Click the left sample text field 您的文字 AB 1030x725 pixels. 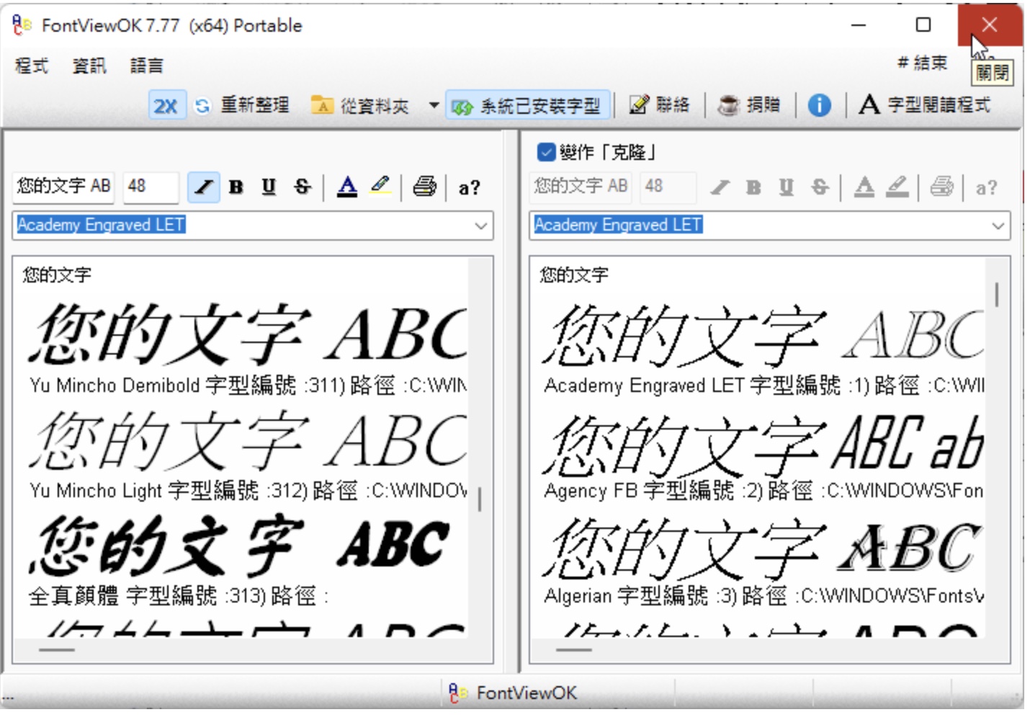63,186
